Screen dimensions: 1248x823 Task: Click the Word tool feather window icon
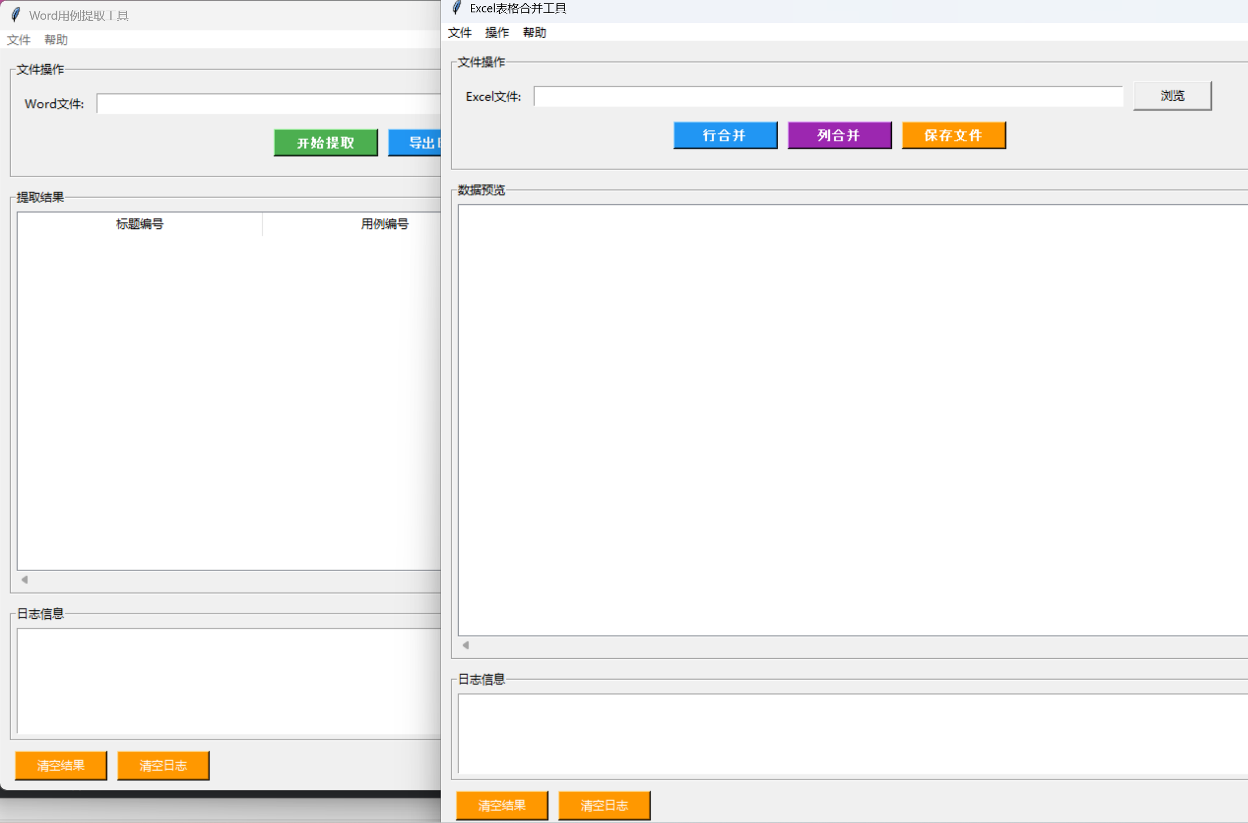[x=16, y=15]
